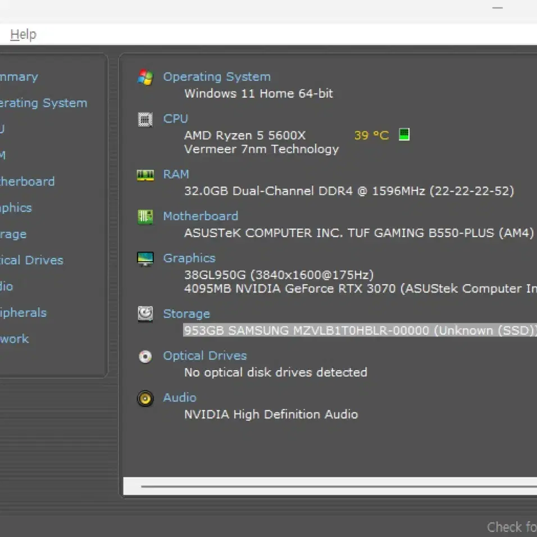The width and height of the screenshot is (537, 537).
Task: Click the Check for updates link
Action: point(512,527)
